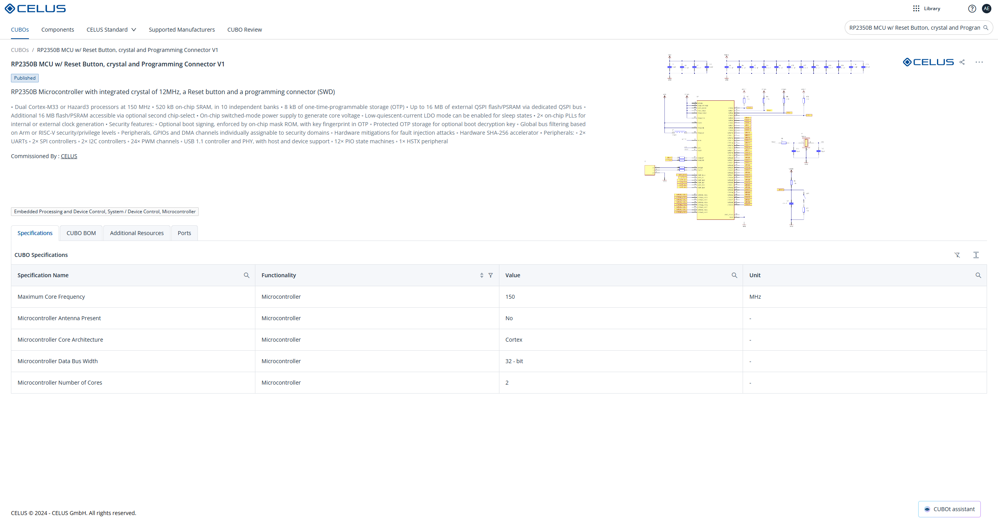998x524 pixels.
Task: Search in the Value column
Action: click(x=734, y=275)
